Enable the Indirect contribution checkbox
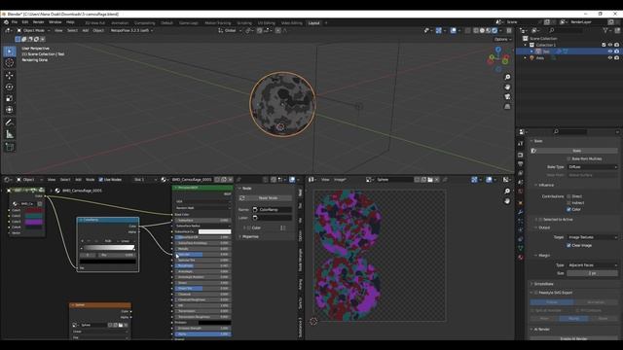623x350 pixels. [568, 203]
